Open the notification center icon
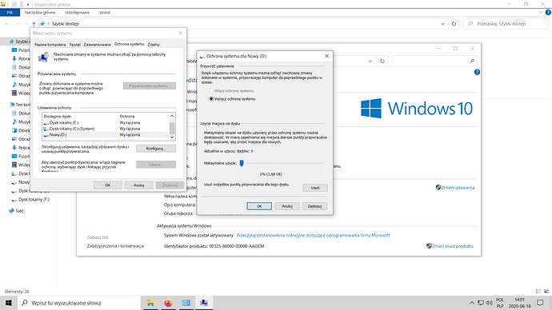This screenshot has height=310, width=552. pyautogui.click(x=540, y=303)
